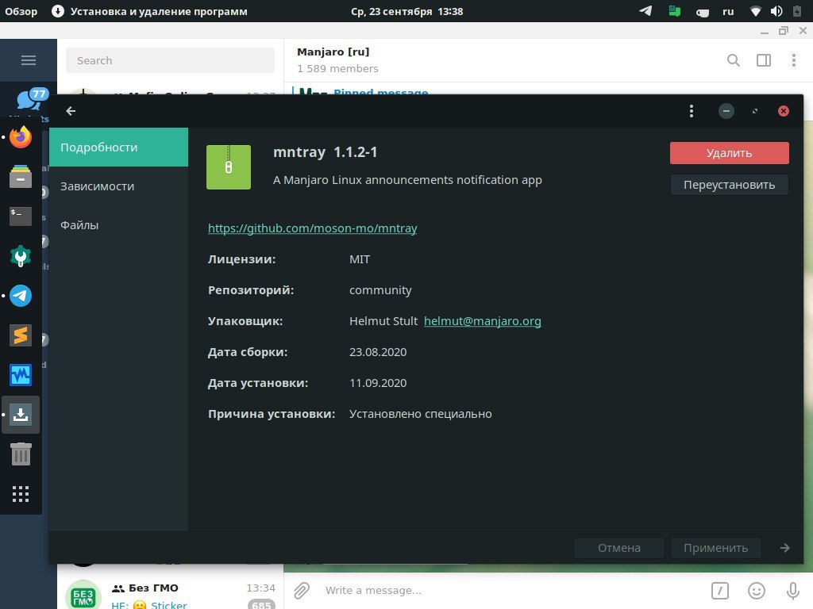Screen dimensions: 813x609
Task: Click the Pinned message bar
Action: click(x=380, y=90)
